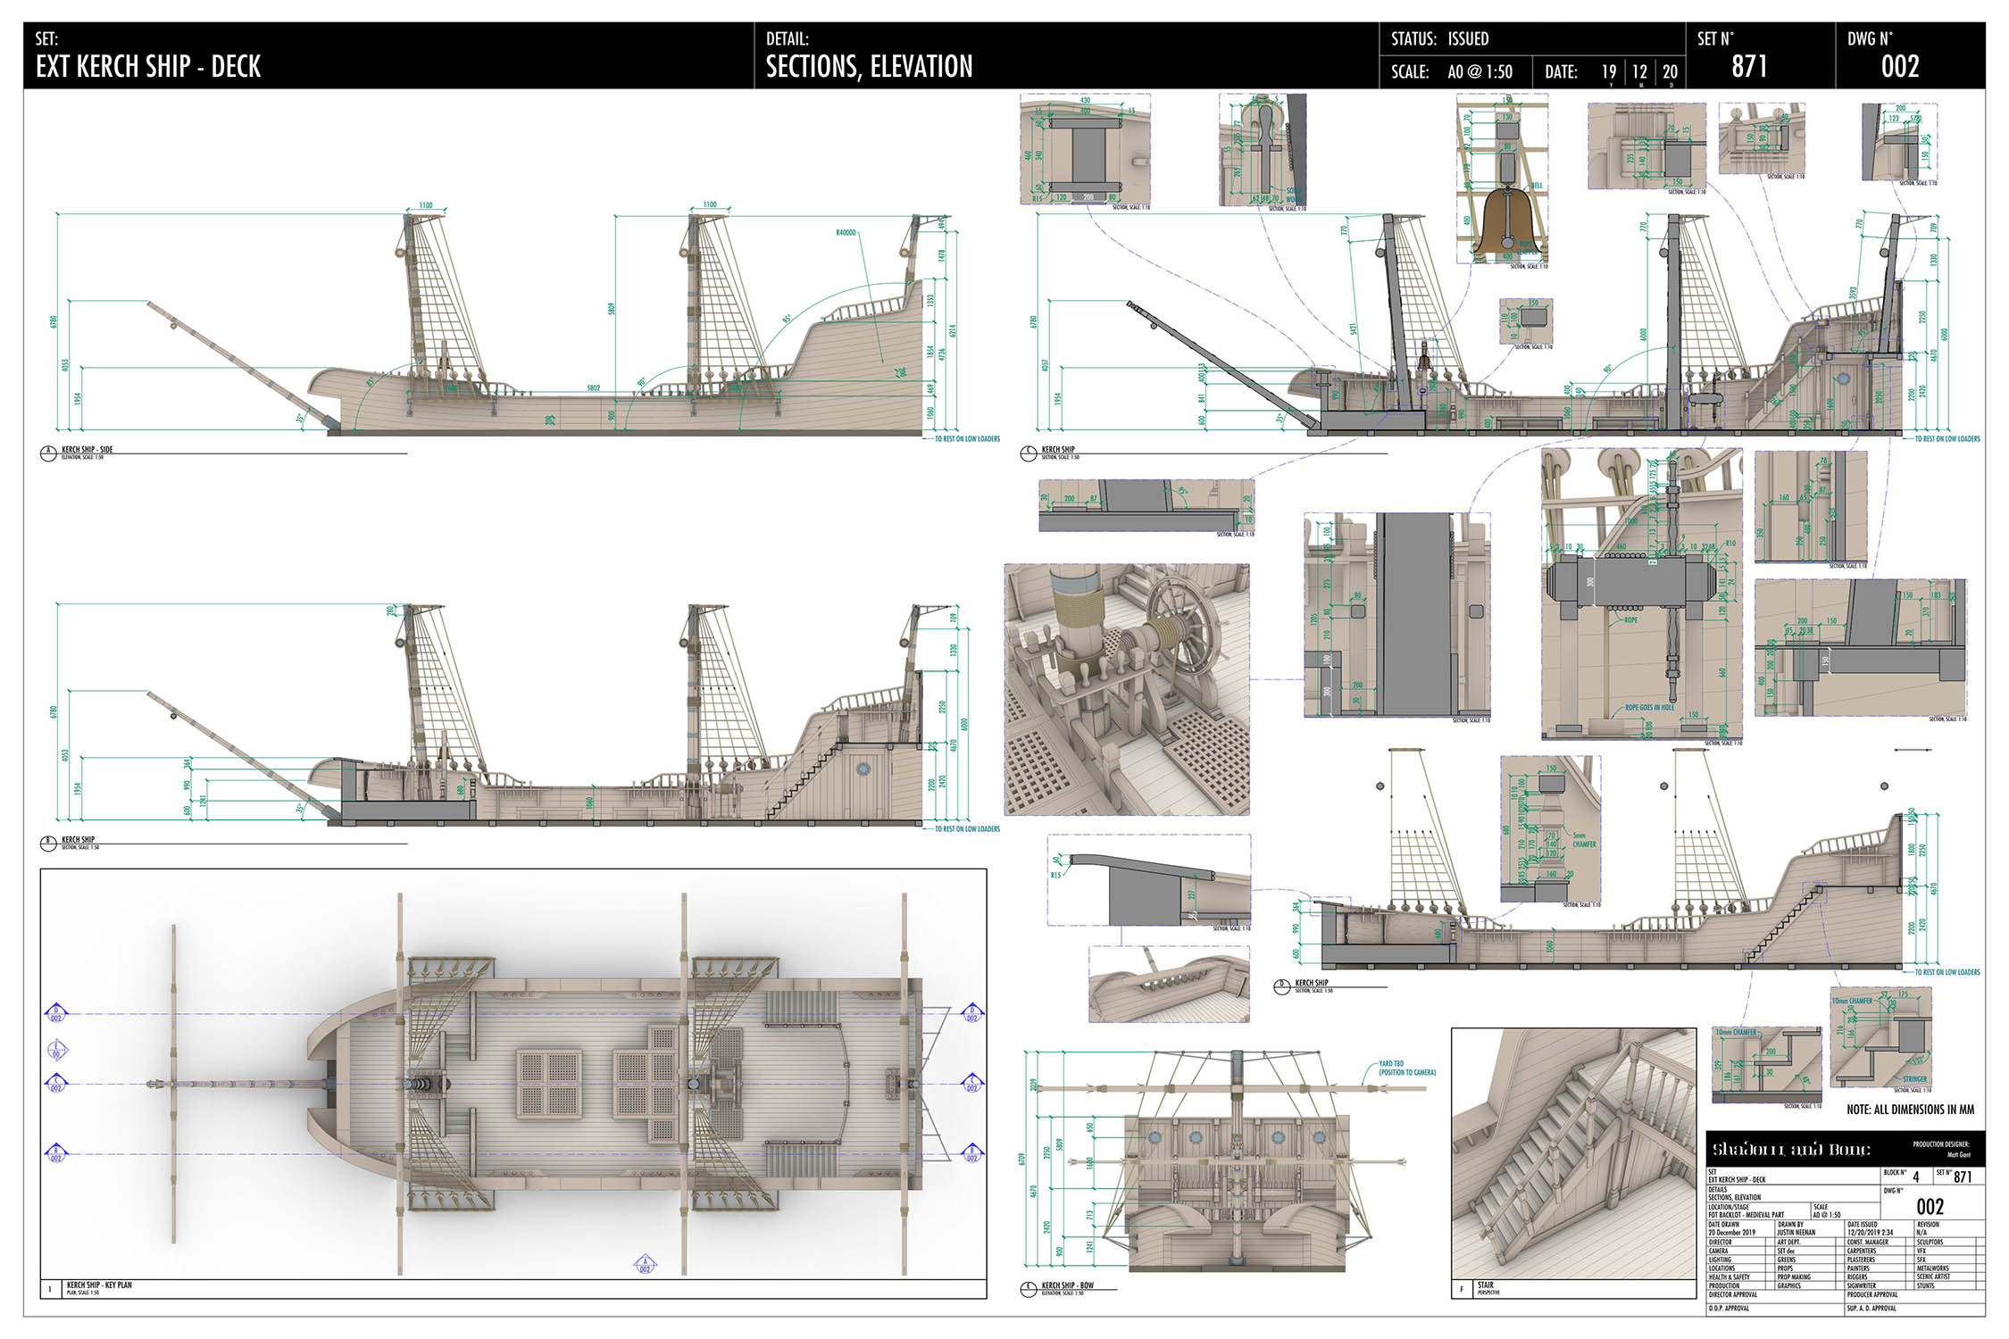Click the 'KERCH SHIP - KEY PLAN' label
Viewport: 2009px width, 1339px height.
[x=99, y=1285]
